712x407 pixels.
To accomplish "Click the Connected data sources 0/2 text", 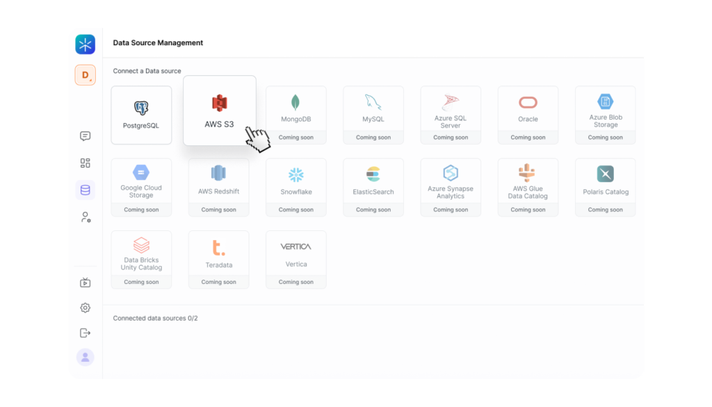I will click(x=155, y=318).
